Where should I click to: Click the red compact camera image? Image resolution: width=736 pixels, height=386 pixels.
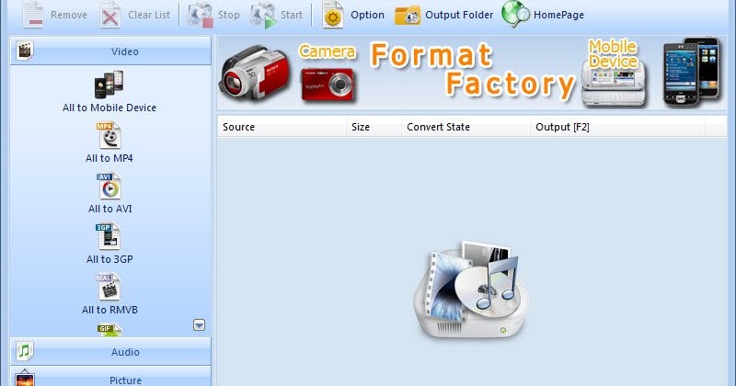point(328,84)
